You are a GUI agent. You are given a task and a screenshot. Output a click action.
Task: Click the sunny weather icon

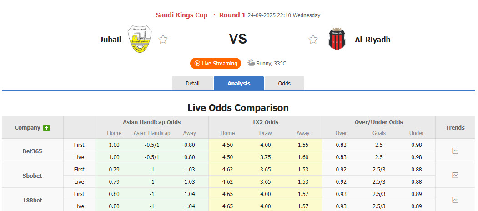(251, 63)
